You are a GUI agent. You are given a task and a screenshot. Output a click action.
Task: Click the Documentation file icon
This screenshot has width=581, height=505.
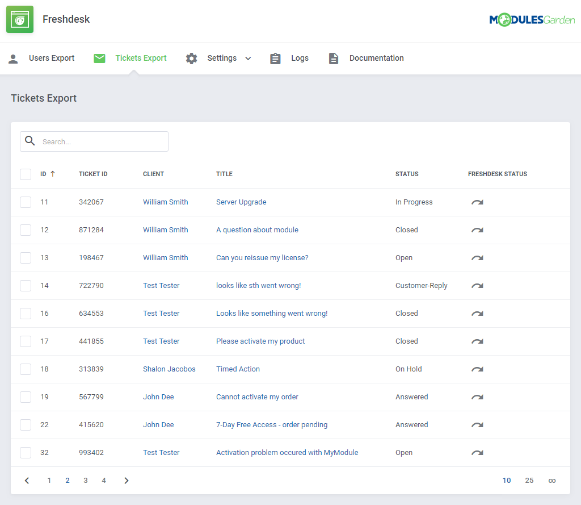334,59
